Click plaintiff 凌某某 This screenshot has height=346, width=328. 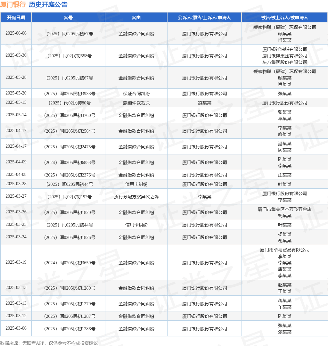click(204, 103)
